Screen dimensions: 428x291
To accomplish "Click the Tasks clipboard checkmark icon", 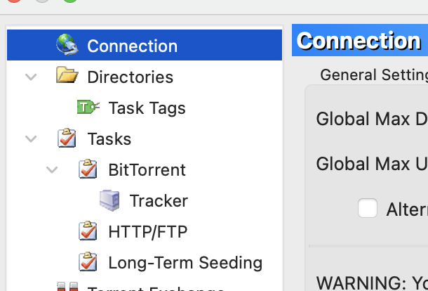I will 67,138.
